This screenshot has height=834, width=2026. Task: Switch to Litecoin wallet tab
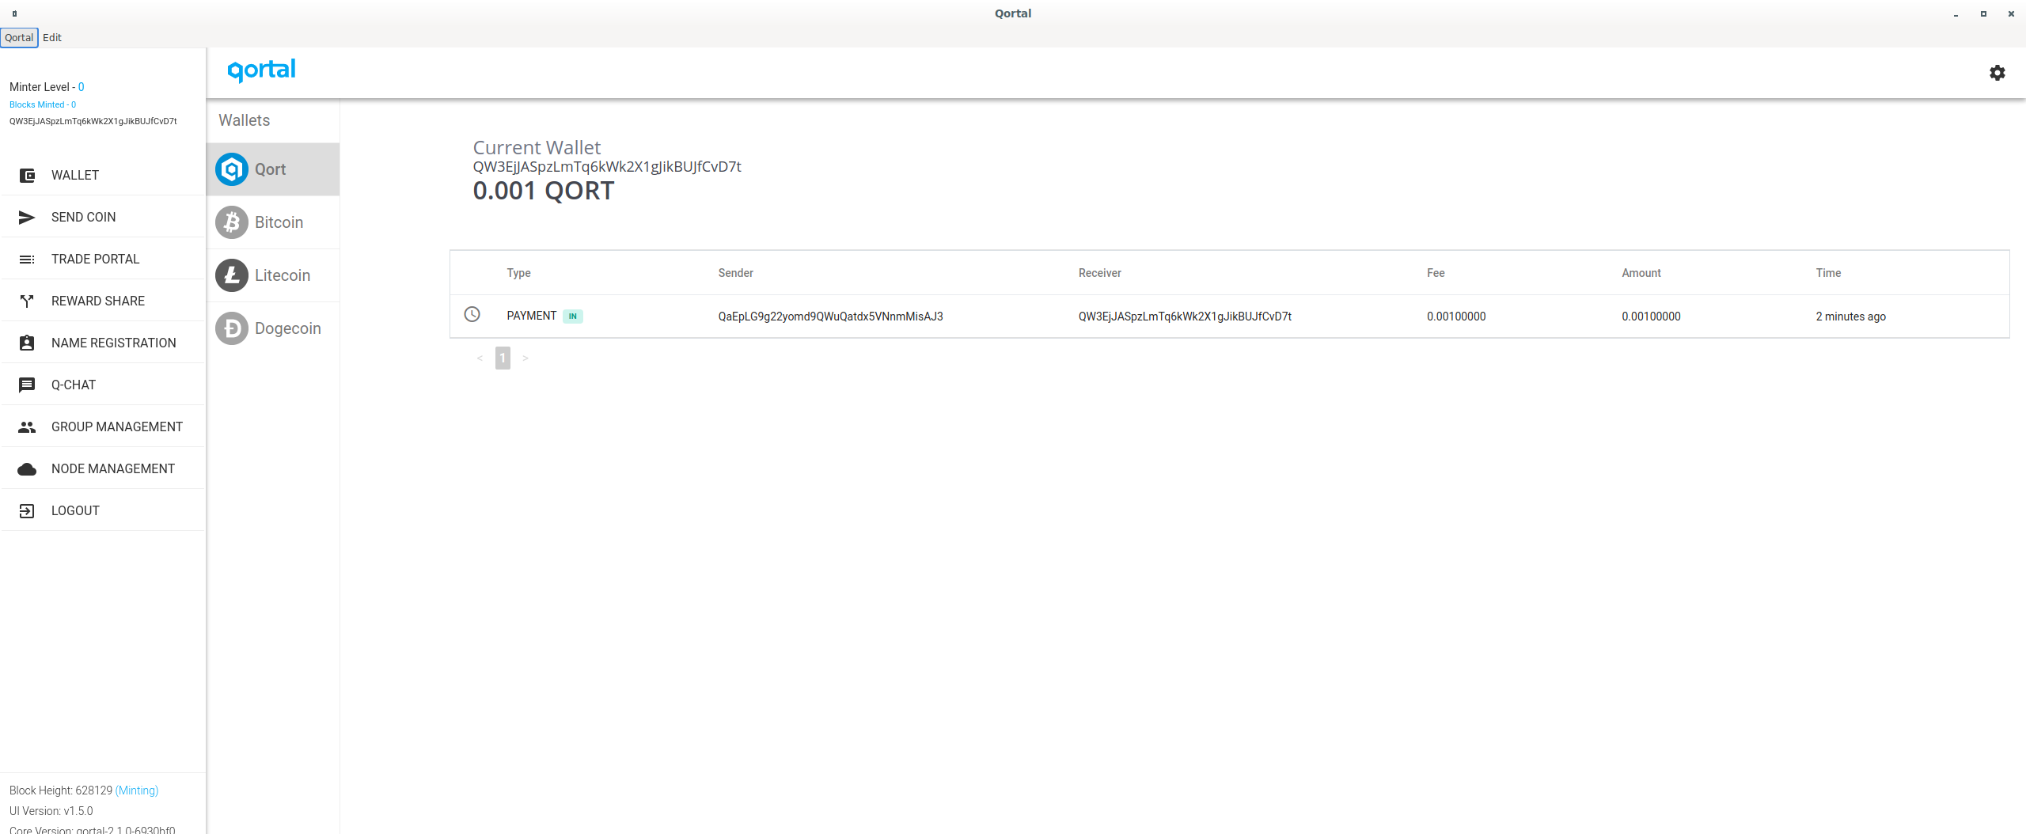tap(273, 275)
